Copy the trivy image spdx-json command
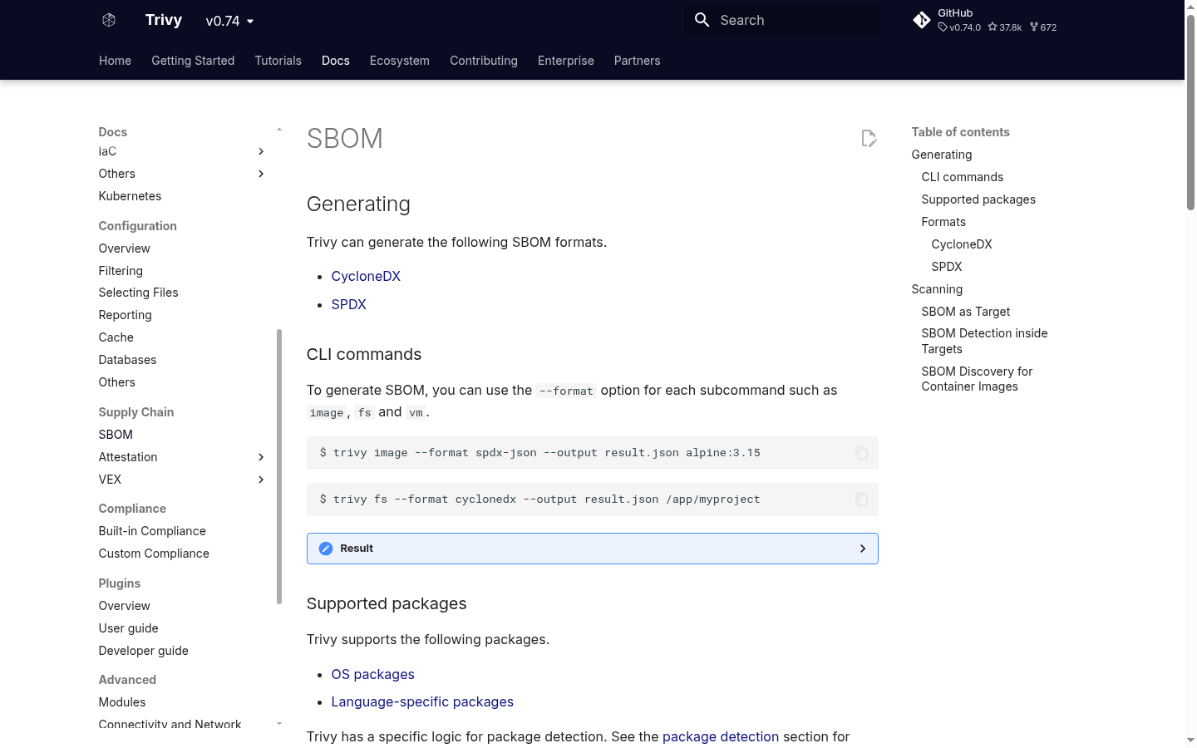Screen dimensions: 1197x748 [x=862, y=453]
